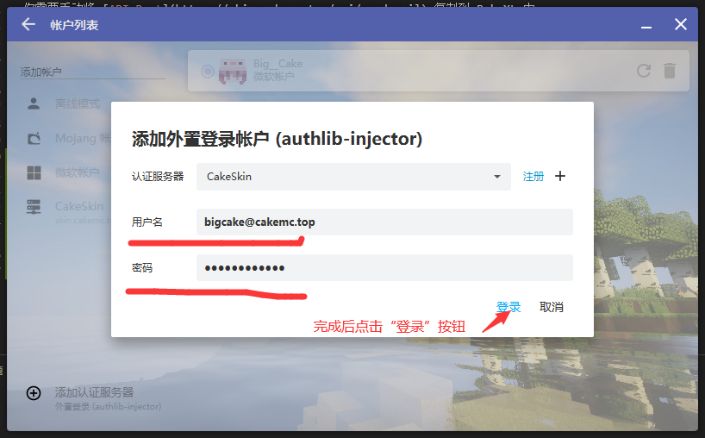Focus the 密码 password field
This screenshot has width=705, height=438.
click(x=384, y=268)
